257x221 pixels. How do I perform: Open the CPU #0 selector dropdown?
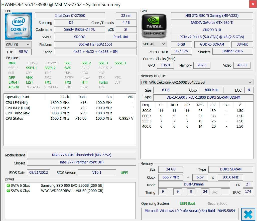coord(18,45)
